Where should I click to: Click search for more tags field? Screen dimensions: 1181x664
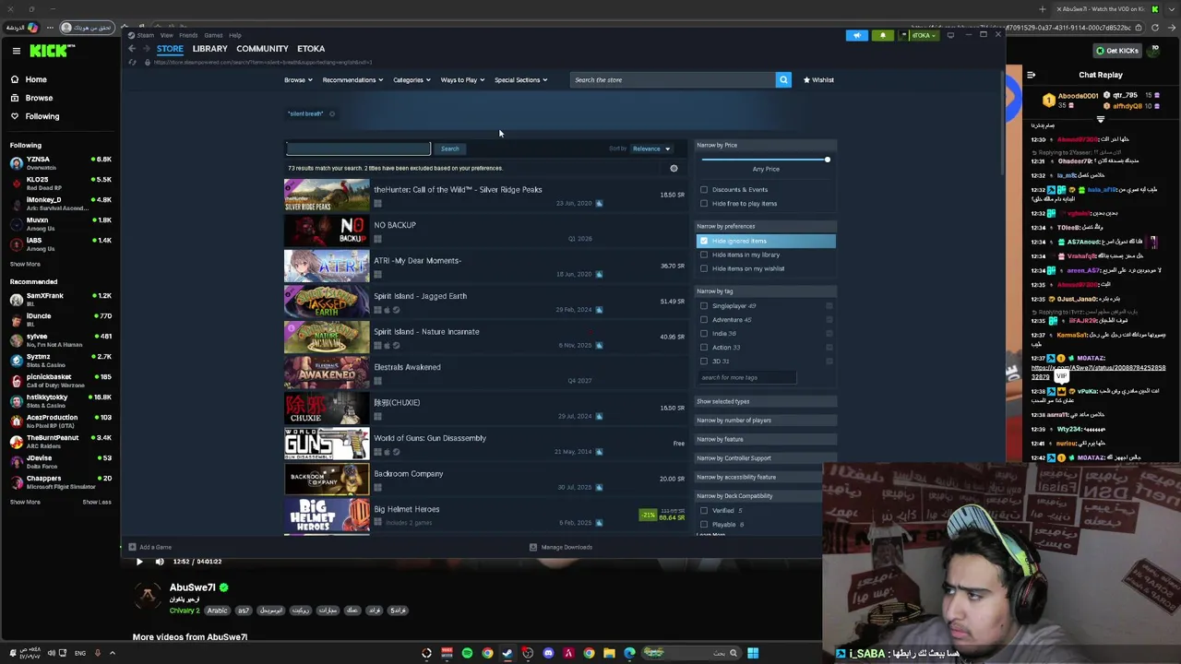pos(746,377)
